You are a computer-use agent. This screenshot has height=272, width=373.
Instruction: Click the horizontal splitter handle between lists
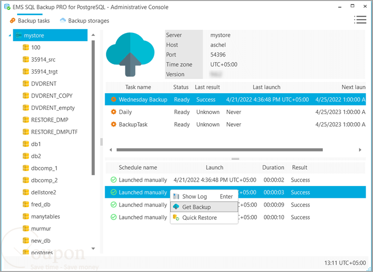point(235,159)
